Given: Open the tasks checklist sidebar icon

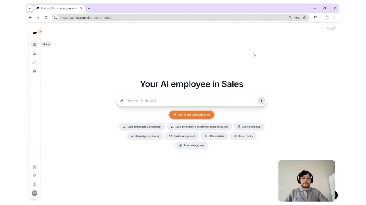Looking at the screenshot, I should coord(35,53).
